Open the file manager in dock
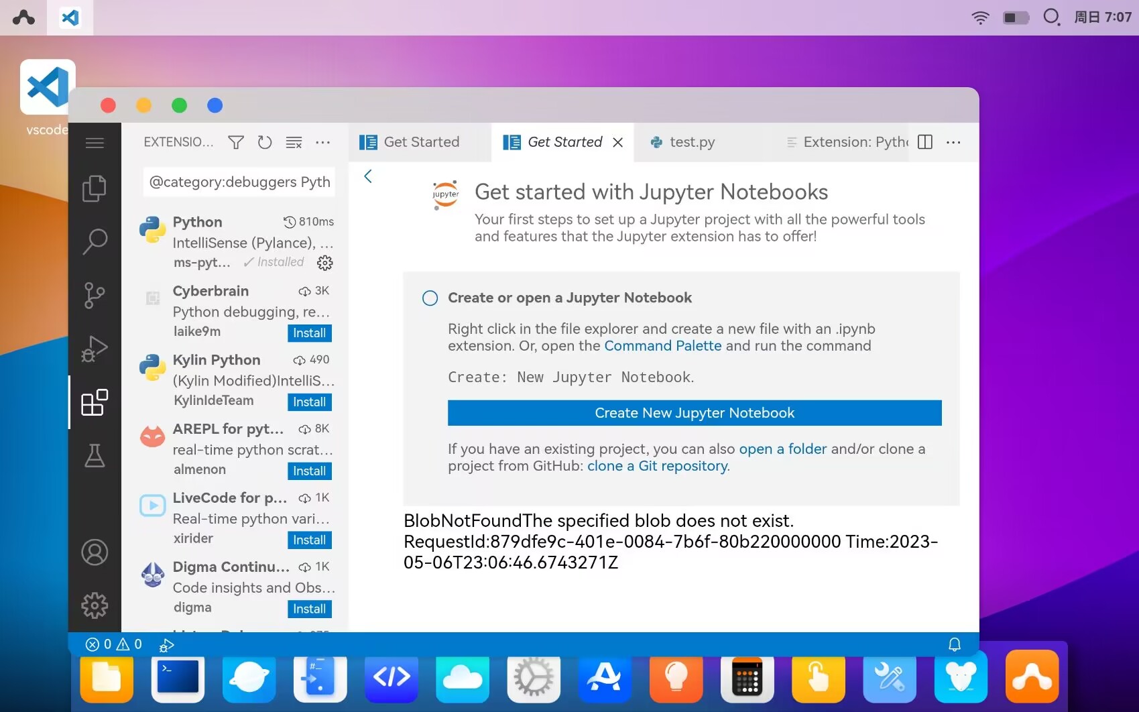The width and height of the screenshot is (1139, 712). point(107,678)
